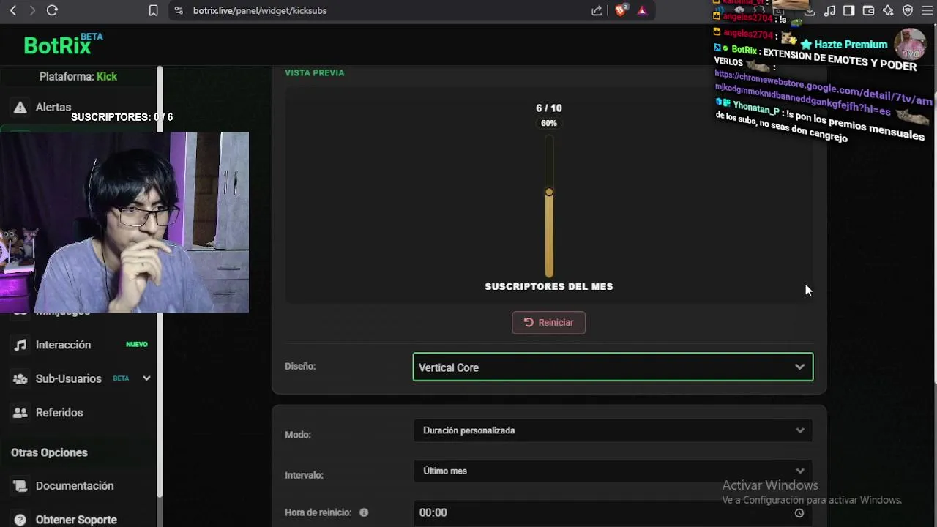This screenshot has width=937, height=527.
Task: Open the music playlist icon in toolbar
Action: (829, 10)
